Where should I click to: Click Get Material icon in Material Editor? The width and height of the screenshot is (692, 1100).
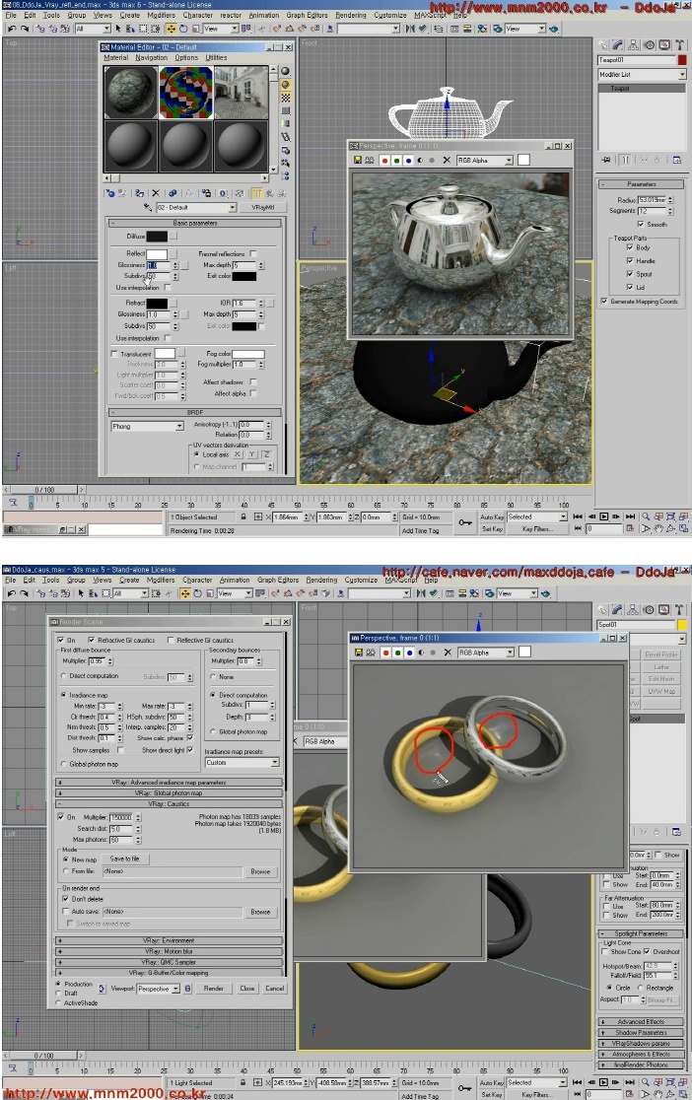pos(110,193)
